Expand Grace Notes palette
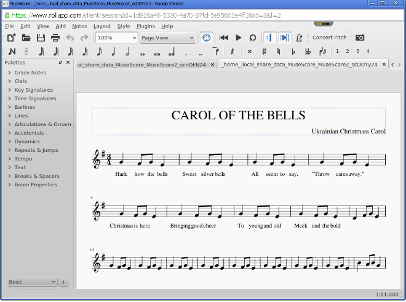This screenshot has height=302, width=406. (x=10, y=73)
